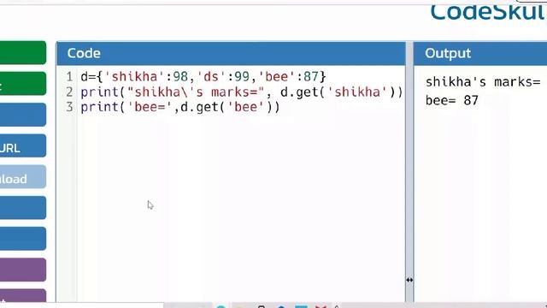Click the Code panel header
The width and height of the screenshot is (547, 308).
[231, 53]
